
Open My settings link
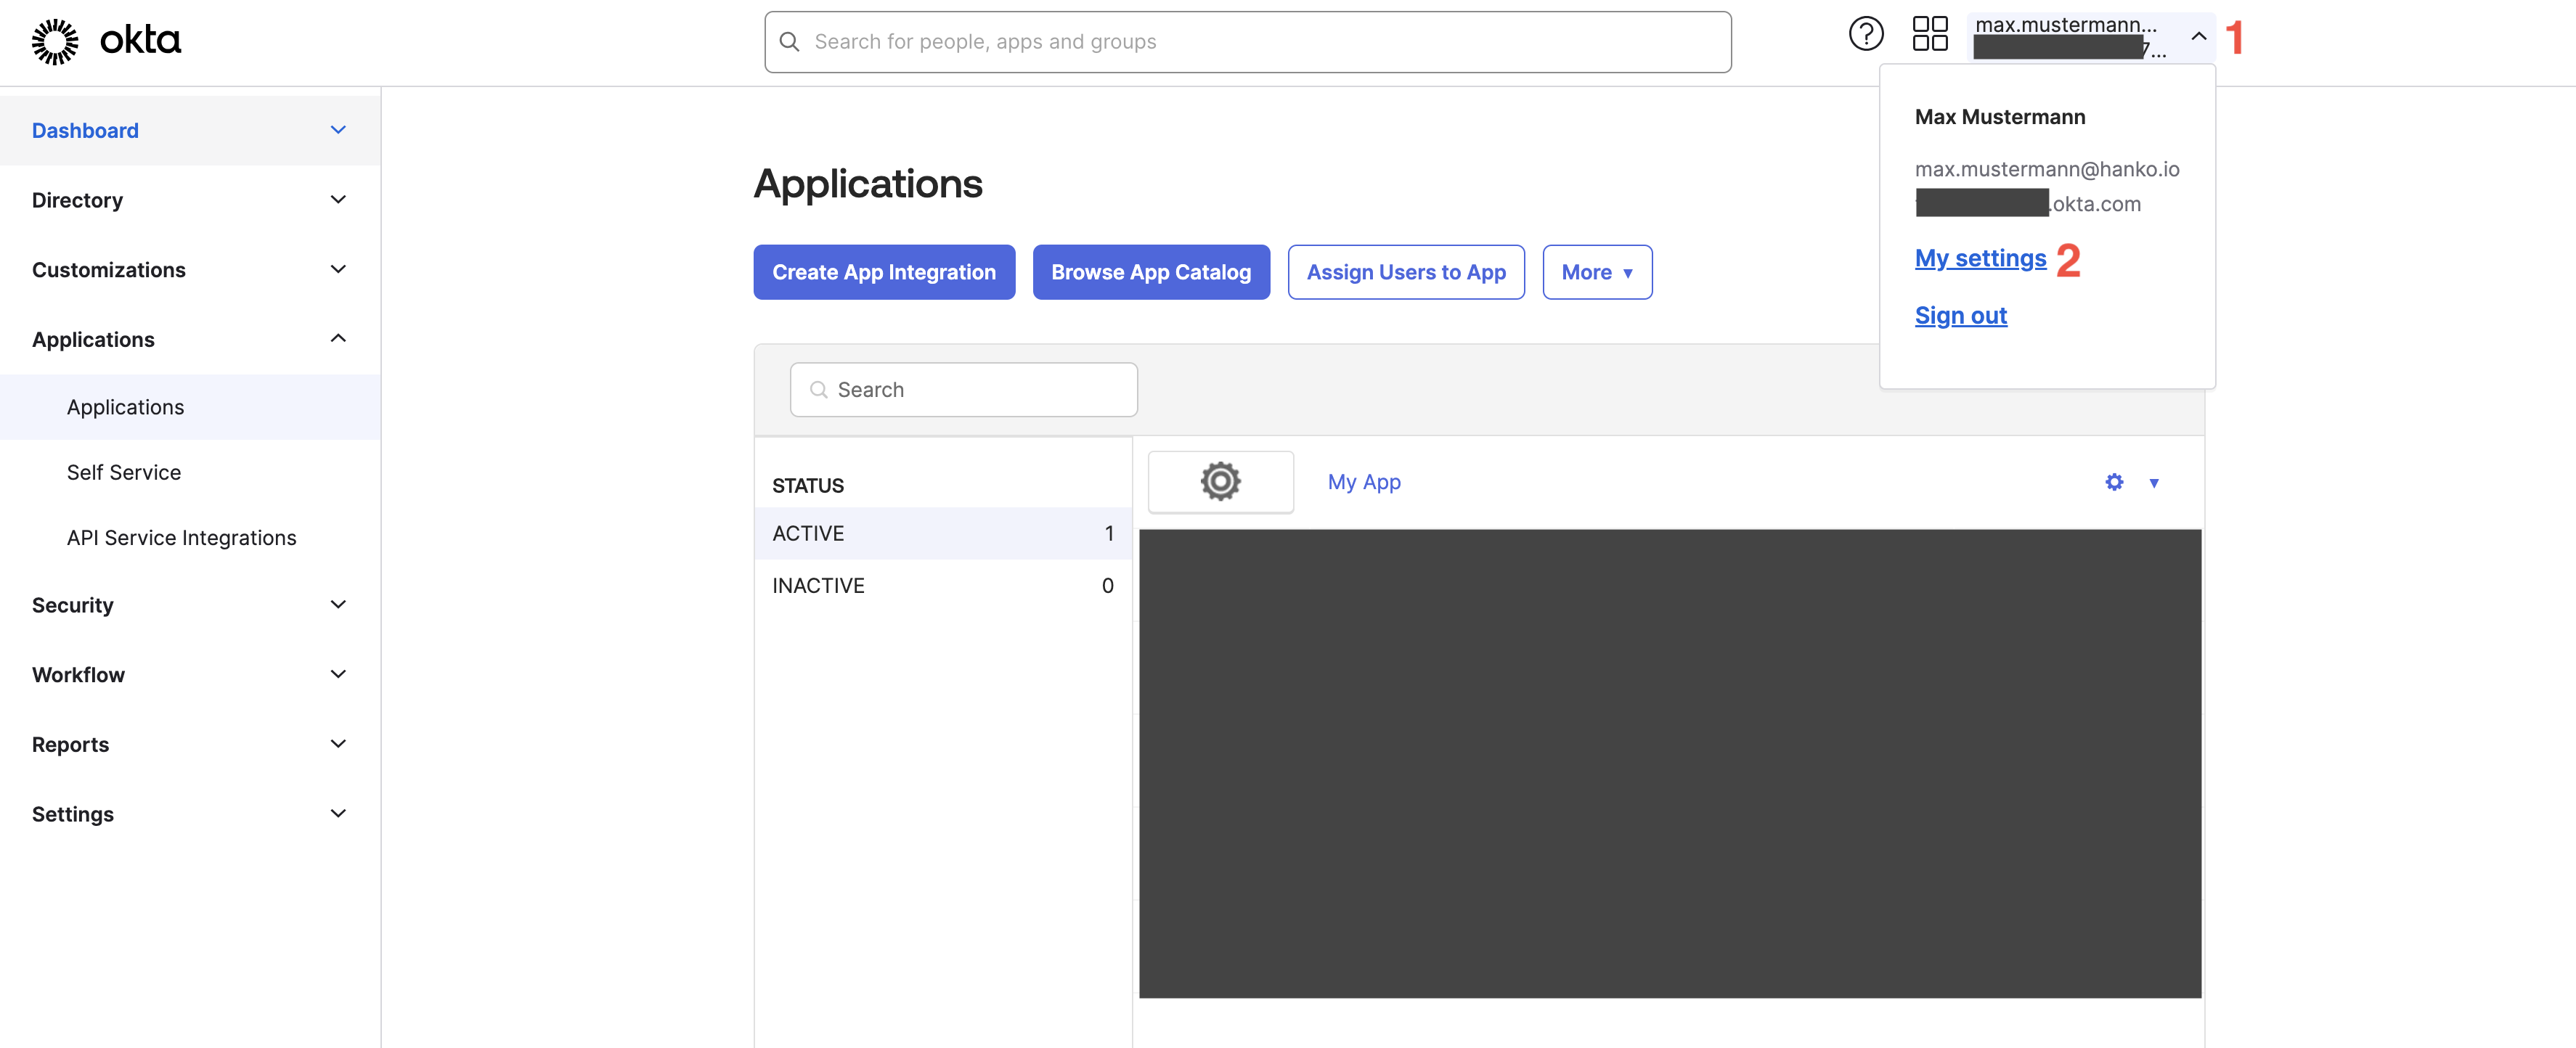click(1979, 259)
